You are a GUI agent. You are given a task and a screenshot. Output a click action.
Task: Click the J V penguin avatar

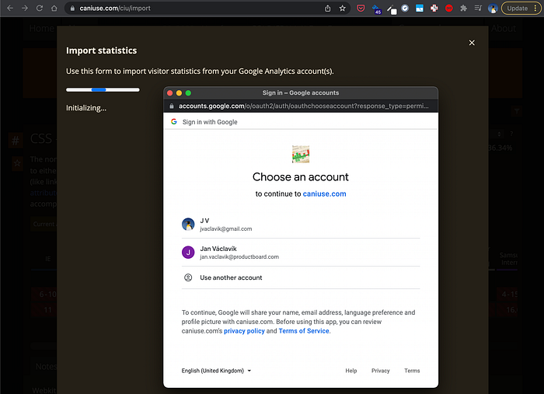pos(188,225)
